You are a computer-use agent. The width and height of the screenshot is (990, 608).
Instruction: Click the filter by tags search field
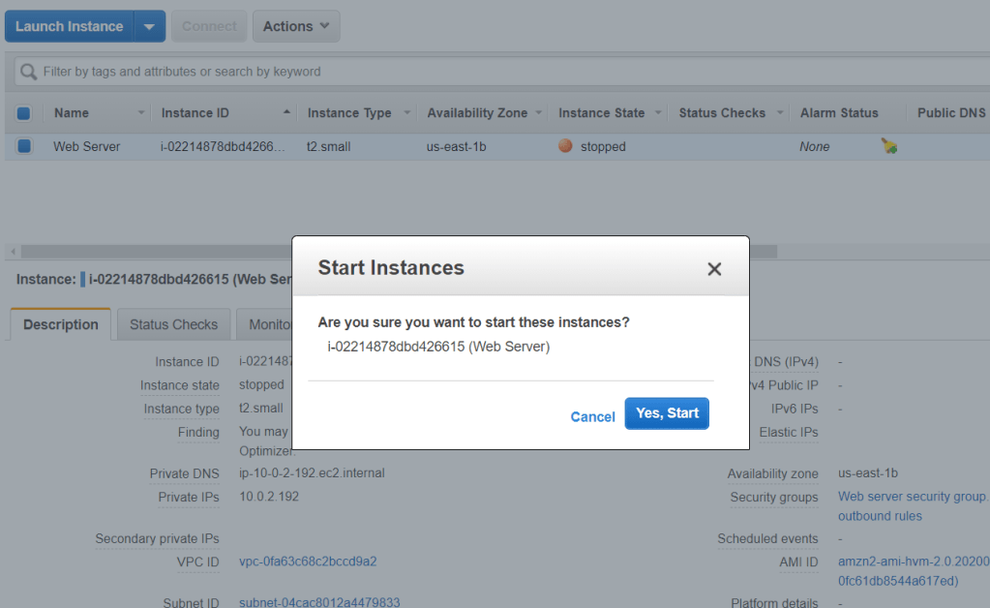[x=484, y=72]
